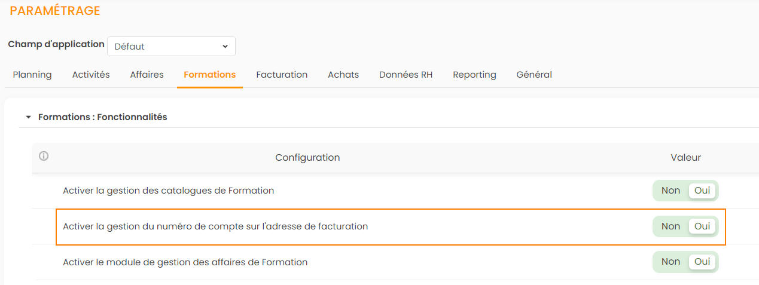Select the Général tab
Screen dimensions: 759x285
tap(534, 75)
